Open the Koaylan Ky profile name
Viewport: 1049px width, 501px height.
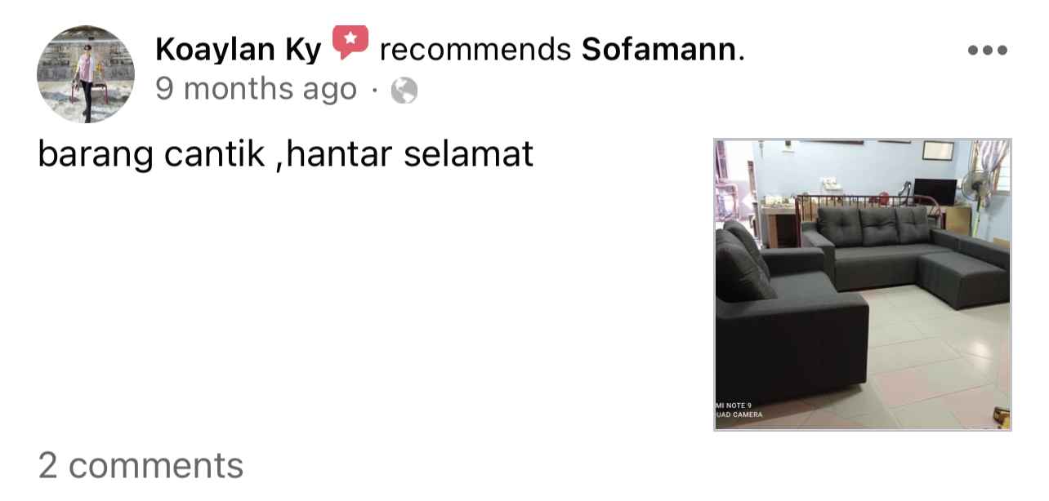(238, 51)
